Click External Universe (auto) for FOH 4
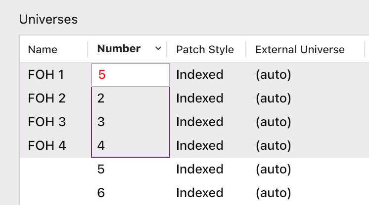This screenshot has width=369, height=205. pos(273,146)
